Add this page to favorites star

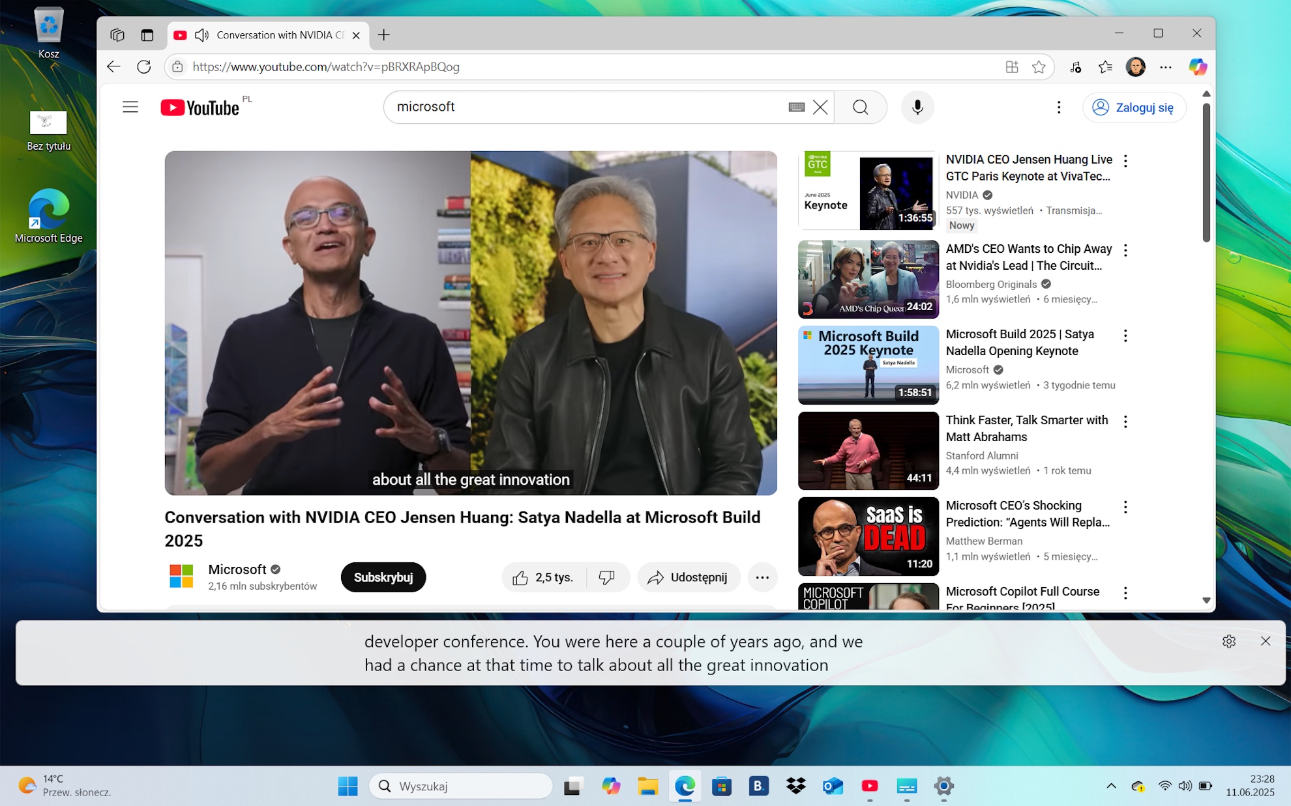tap(1039, 66)
